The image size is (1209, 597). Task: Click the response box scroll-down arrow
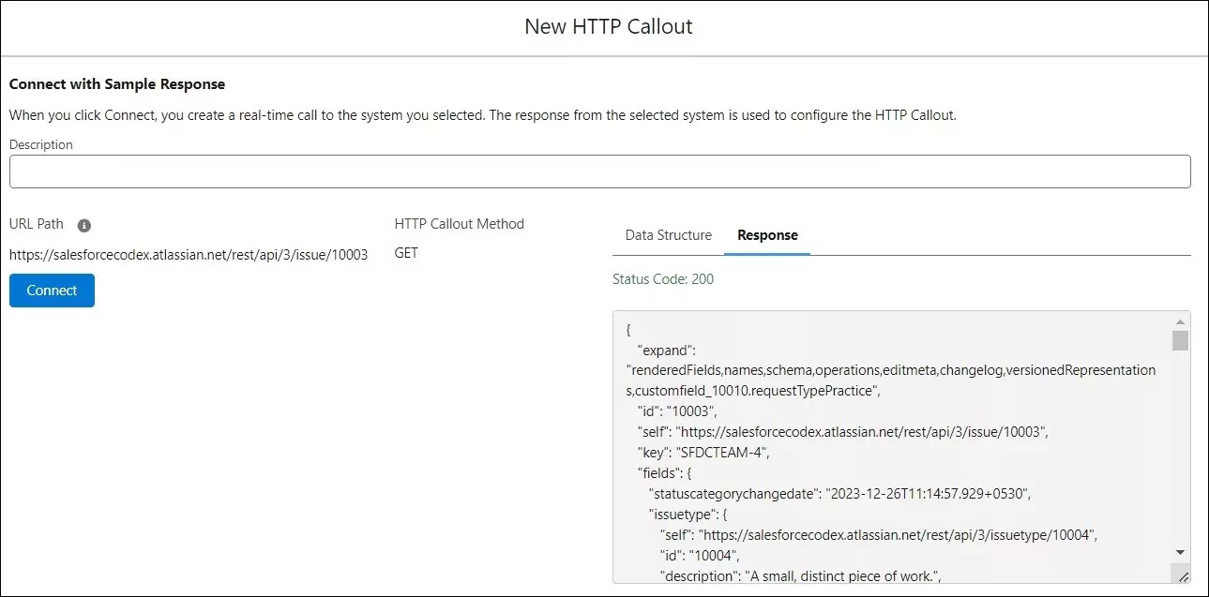pos(1180,553)
